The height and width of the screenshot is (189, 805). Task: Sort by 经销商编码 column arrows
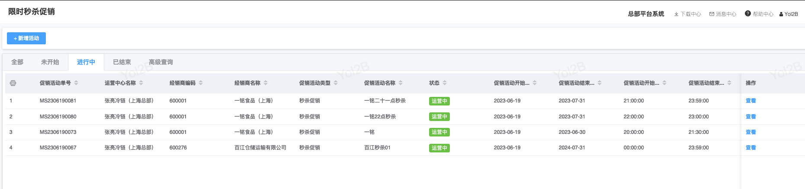(201, 83)
